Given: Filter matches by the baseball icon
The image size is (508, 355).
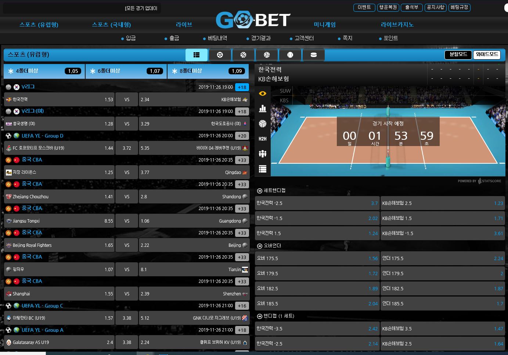Looking at the screenshot, I should [290, 55].
